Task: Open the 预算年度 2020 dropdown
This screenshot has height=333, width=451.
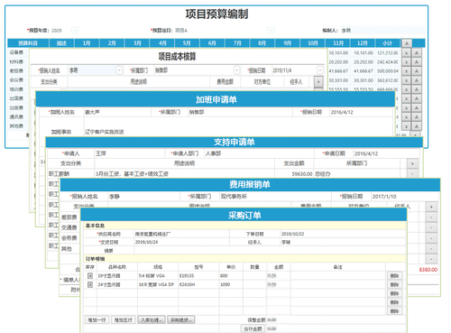Action: pyautogui.click(x=75, y=31)
